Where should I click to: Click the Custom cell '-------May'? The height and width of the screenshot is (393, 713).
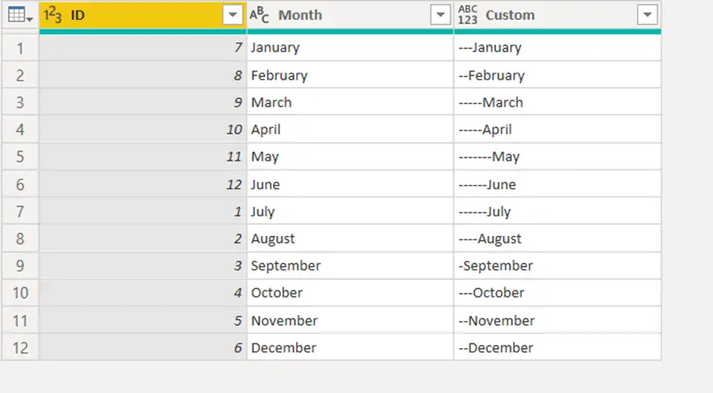[x=558, y=157]
